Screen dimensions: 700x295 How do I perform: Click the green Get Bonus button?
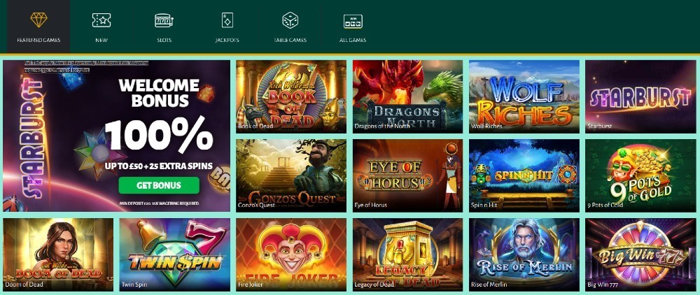click(x=159, y=185)
